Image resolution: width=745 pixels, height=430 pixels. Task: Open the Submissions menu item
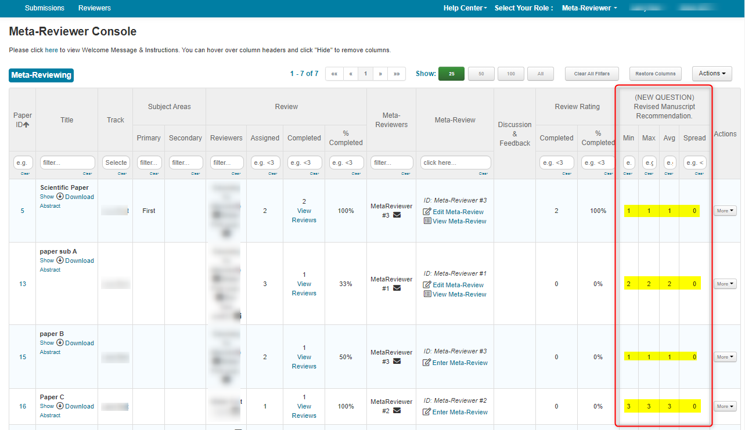tap(45, 8)
